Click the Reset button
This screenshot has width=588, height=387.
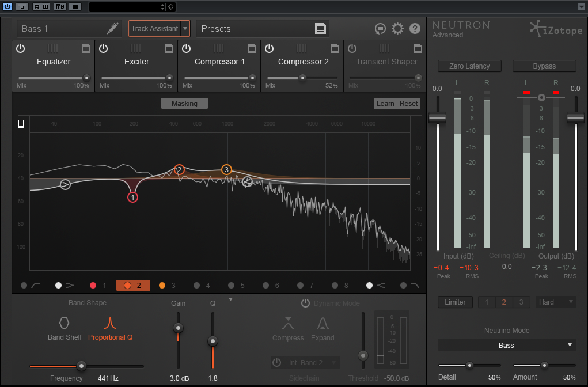[x=408, y=104]
